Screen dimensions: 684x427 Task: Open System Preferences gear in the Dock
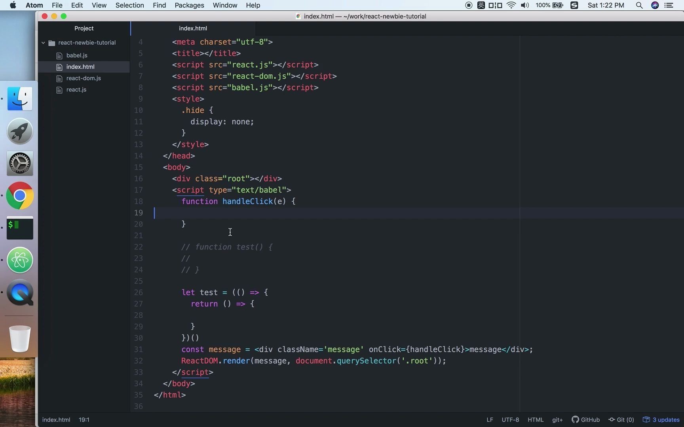(x=20, y=164)
